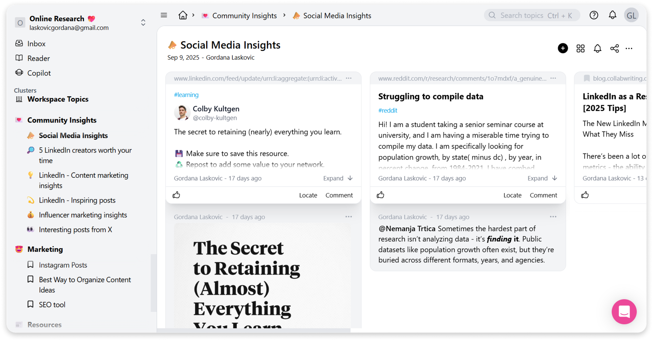Open the help question mark icon
This screenshot has height=341, width=653.
(594, 15)
